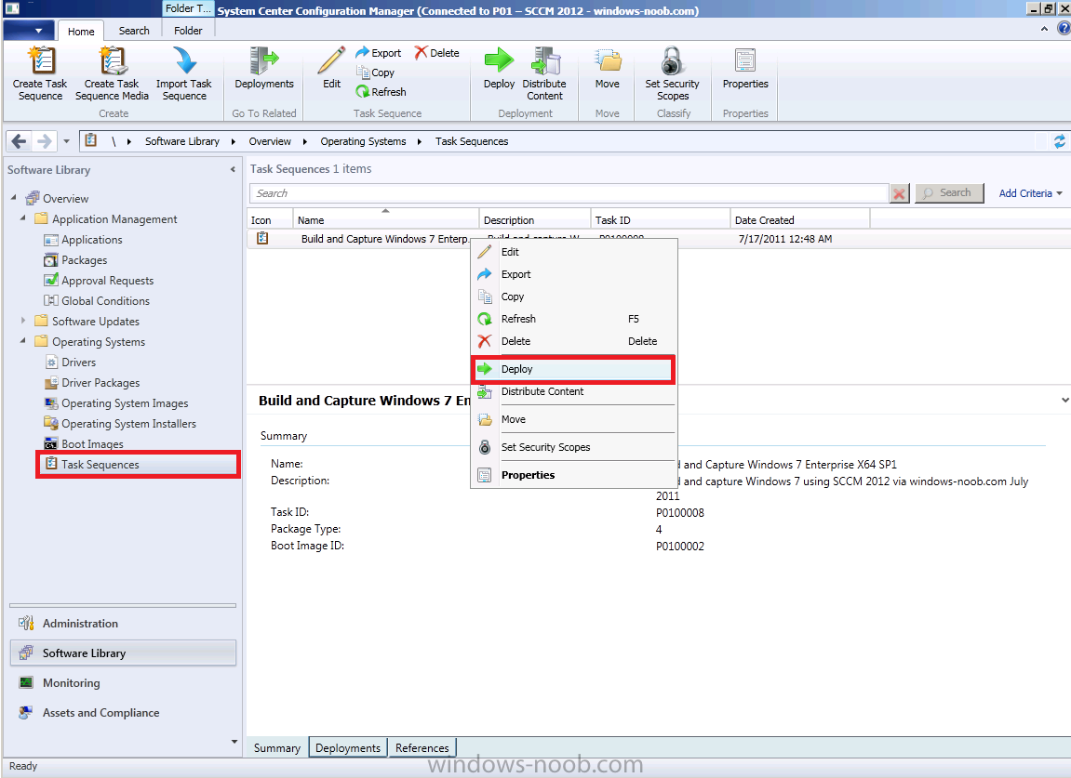This screenshot has width=1071, height=778.
Task: Open the Add Criteria dropdown
Action: tap(1030, 193)
